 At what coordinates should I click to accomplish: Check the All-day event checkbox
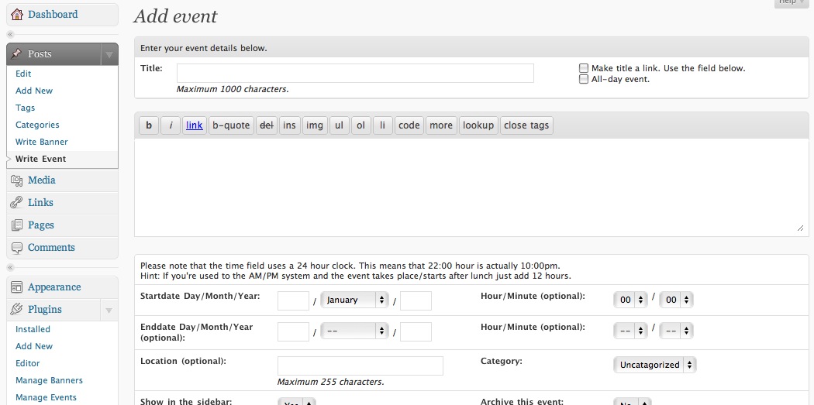point(584,79)
